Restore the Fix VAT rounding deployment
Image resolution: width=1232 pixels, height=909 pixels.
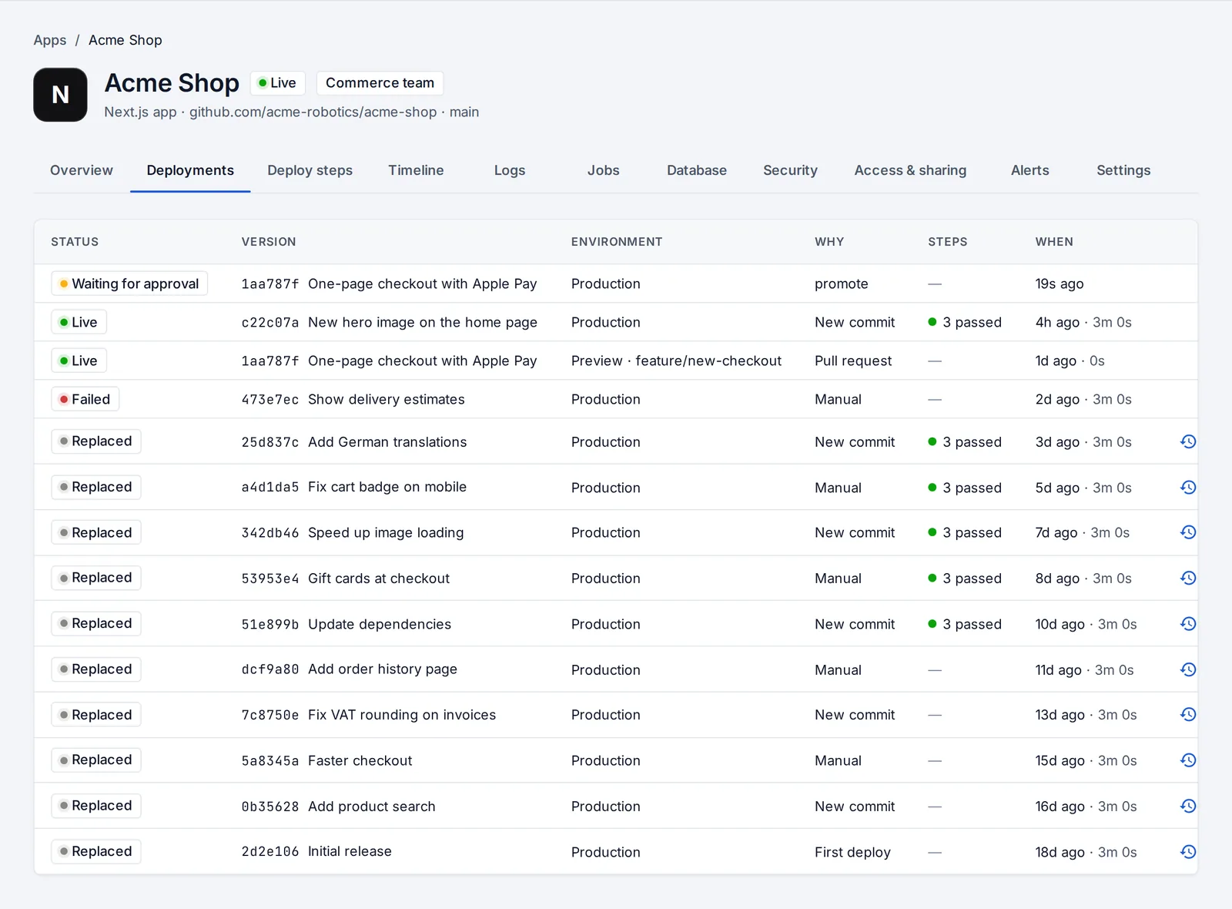pyautogui.click(x=1188, y=715)
